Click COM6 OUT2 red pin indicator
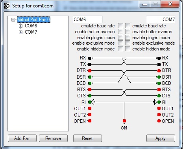The width and height of the screenshot is (183, 149). coord(90,115)
